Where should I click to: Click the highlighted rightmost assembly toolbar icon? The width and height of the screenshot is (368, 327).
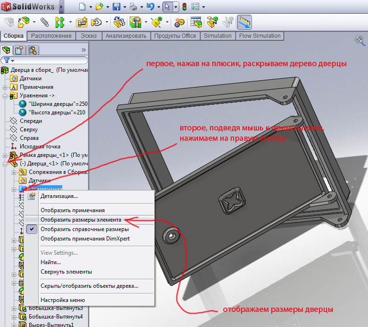click(244, 22)
